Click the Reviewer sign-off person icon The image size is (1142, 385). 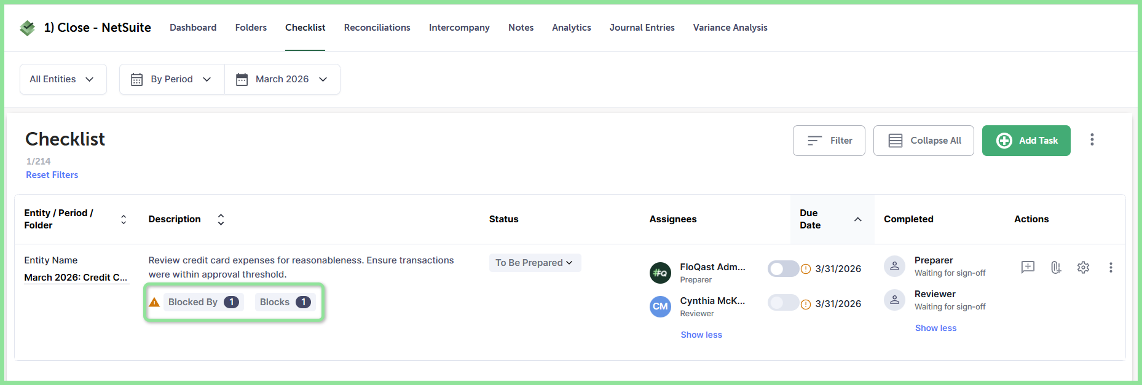point(894,300)
